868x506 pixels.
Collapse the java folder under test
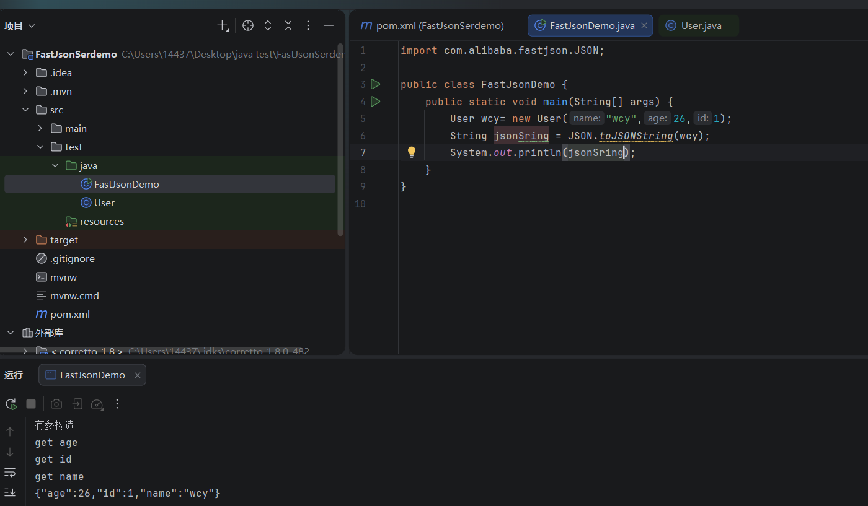pyautogui.click(x=55, y=165)
